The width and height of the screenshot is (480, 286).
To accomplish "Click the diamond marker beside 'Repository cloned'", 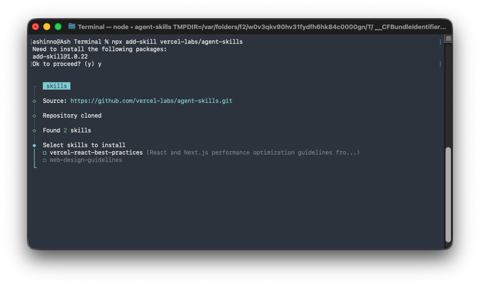I will coord(34,116).
